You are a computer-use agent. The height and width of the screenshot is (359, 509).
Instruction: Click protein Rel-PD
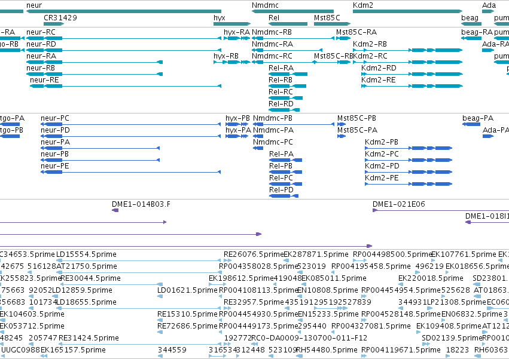coord(282,190)
